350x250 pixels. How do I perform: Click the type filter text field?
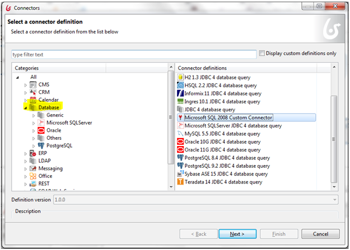[x=134, y=54]
